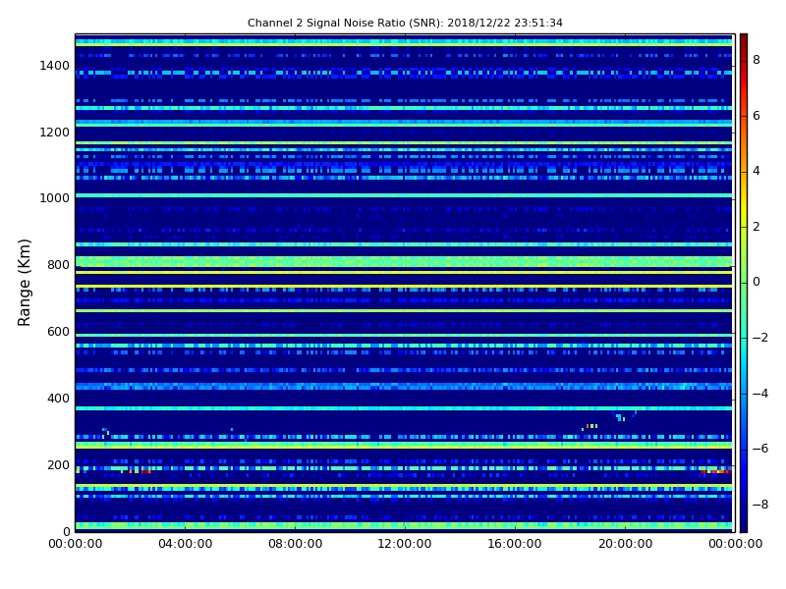This screenshot has width=786, height=589.
Task: Click the red echo near 200 km at plot's right edge
Action: click(716, 471)
